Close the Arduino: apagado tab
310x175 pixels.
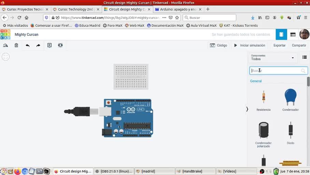200,9
